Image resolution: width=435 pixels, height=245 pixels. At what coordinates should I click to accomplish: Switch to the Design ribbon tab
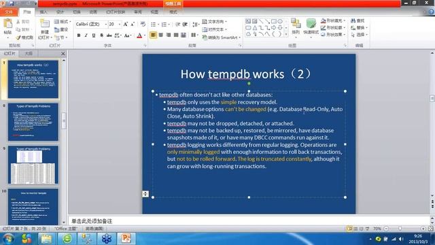tap(60, 12)
